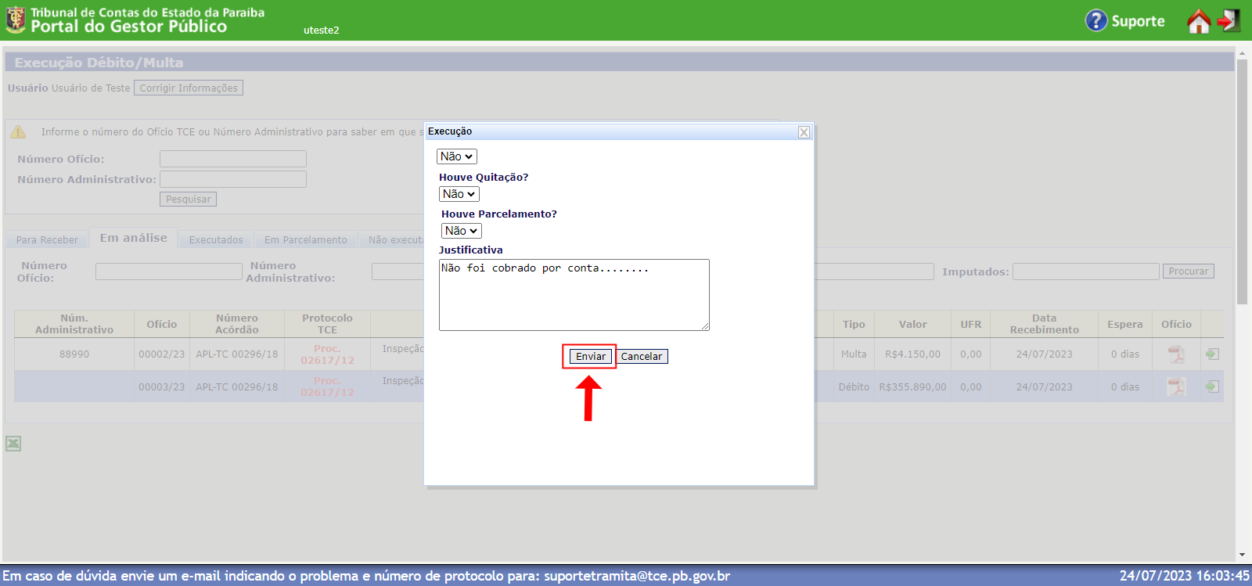Switch to Para Receber tab
This screenshot has height=586, width=1252.
(x=47, y=239)
